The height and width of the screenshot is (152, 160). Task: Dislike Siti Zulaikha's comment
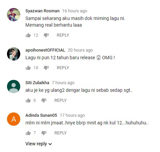44,100
